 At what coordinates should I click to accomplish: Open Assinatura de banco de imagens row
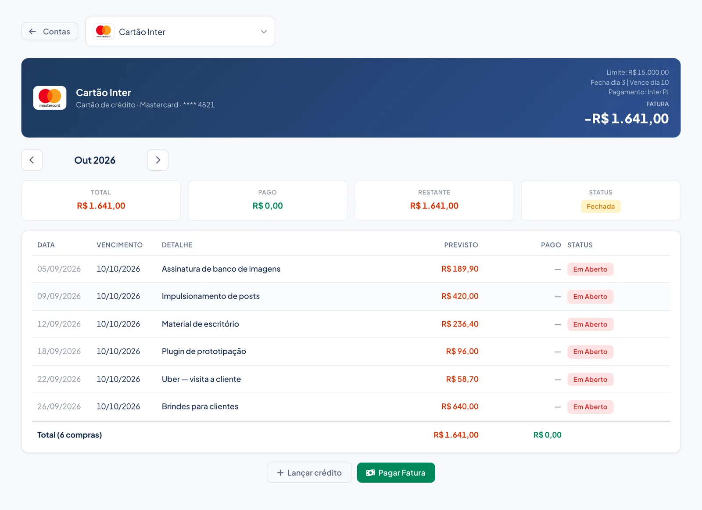pyautogui.click(x=351, y=269)
